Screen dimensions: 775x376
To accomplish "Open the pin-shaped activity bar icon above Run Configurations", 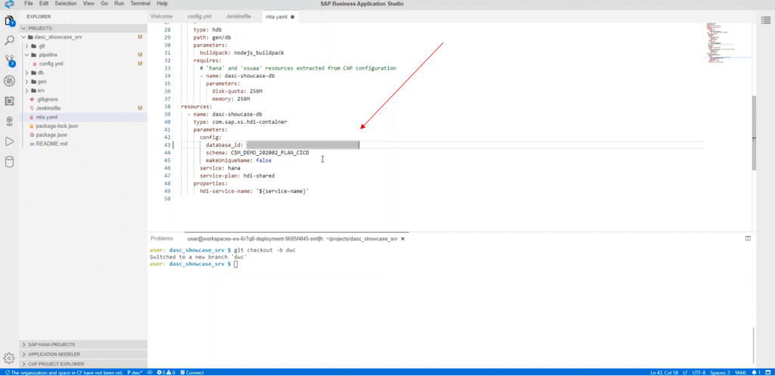I will pyautogui.click(x=9, y=122).
